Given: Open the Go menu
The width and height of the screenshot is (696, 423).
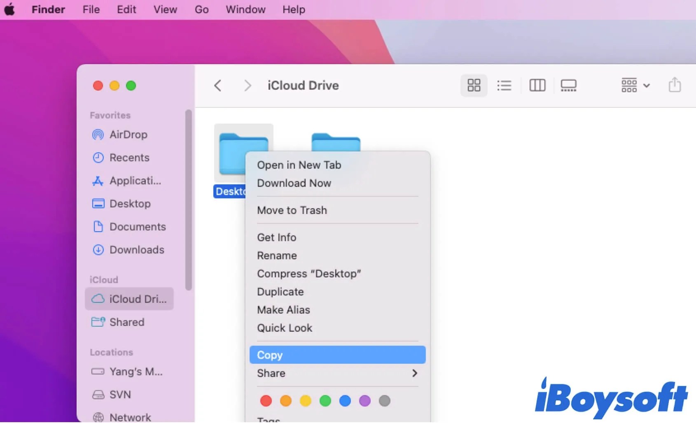Looking at the screenshot, I should click(x=201, y=9).
